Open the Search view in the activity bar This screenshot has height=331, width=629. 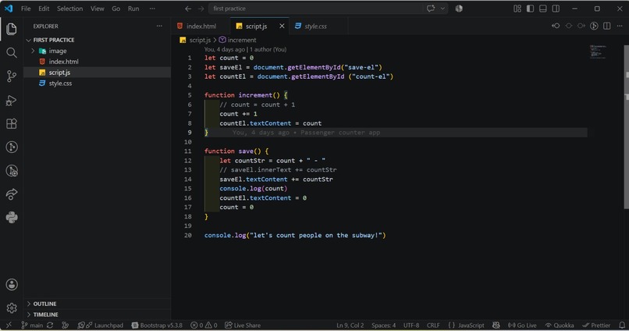pos(12,52)
